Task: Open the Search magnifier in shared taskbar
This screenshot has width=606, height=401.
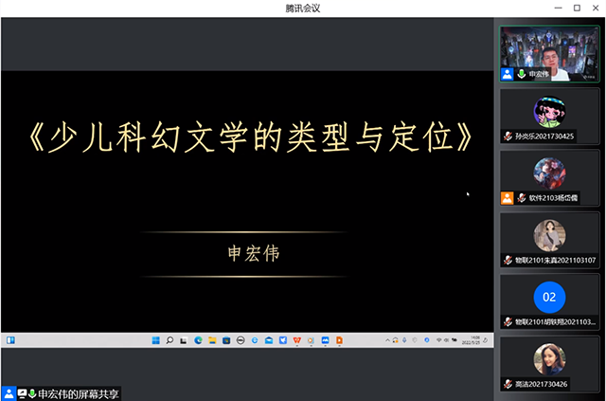Action: pyautogui.click(x=169, y=340)
